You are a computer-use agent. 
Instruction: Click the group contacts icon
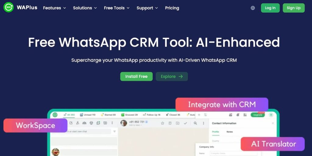tap(84, 123)
